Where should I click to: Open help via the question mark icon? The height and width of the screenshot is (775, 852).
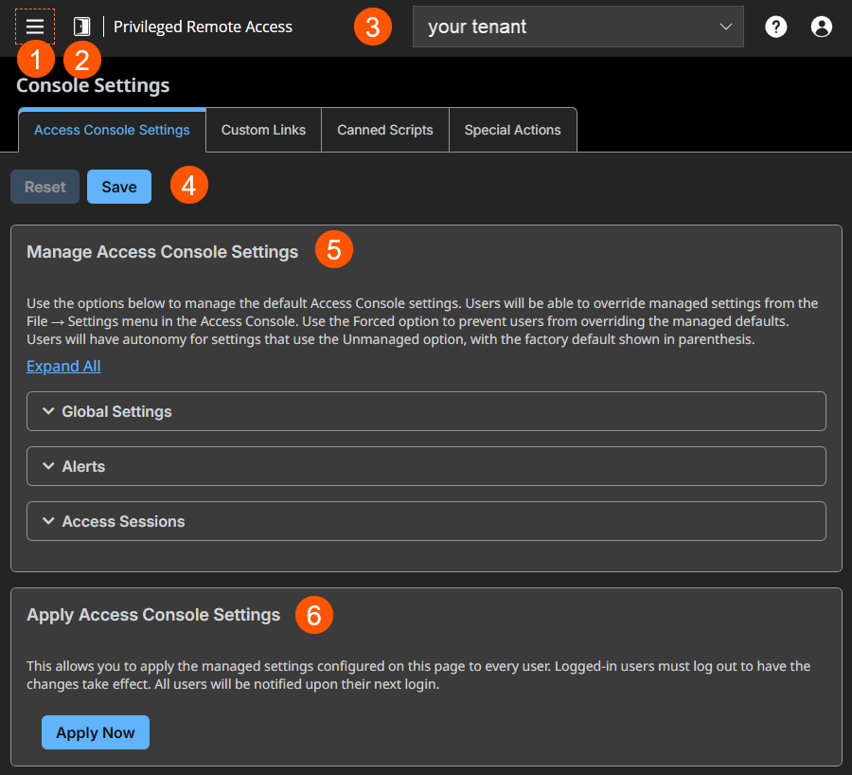[775, 26]
